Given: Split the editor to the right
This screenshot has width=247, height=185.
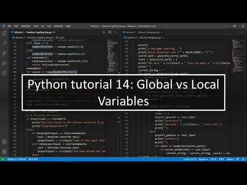Looking at the screenshot, I should (x=110, y=32).
